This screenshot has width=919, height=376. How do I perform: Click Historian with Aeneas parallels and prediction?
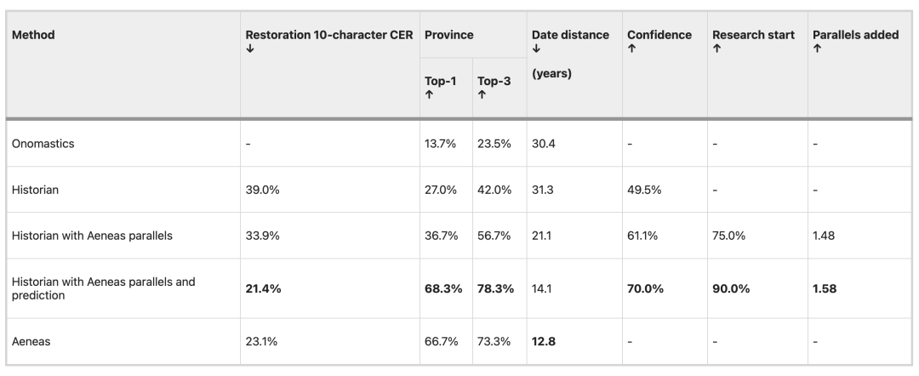click(x=108, y=288)
